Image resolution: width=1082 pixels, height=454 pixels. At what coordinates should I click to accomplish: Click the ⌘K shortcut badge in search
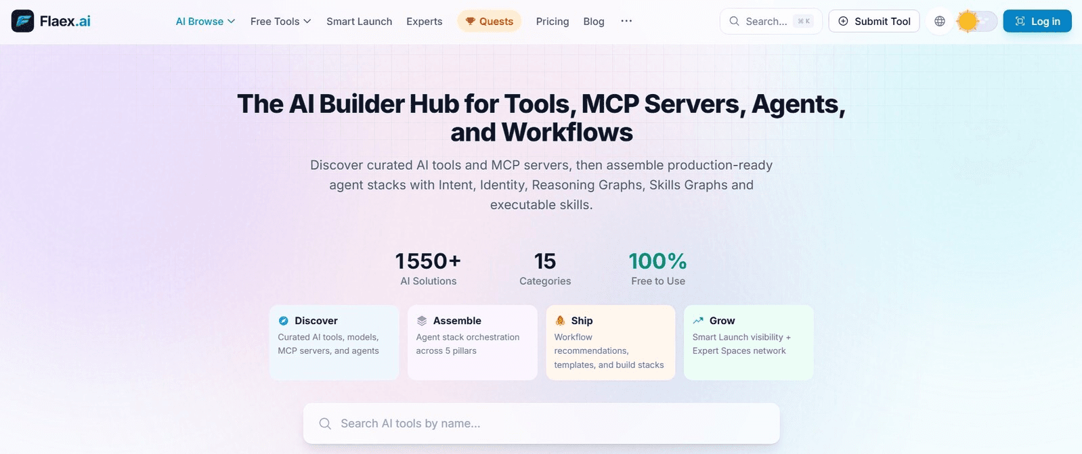[x=804, y=21]
